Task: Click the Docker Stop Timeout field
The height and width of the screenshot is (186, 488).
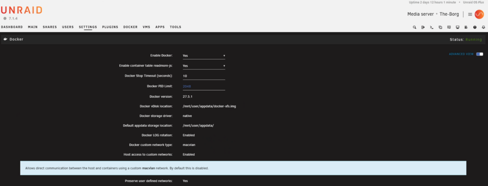Action: [x=203, y=76]
